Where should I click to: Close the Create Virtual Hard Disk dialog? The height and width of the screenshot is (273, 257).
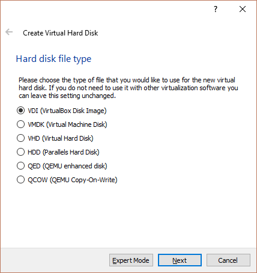pos(243,9)
